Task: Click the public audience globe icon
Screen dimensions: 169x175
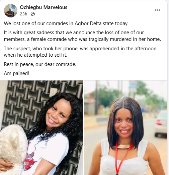Action: (x=33, y=14)
